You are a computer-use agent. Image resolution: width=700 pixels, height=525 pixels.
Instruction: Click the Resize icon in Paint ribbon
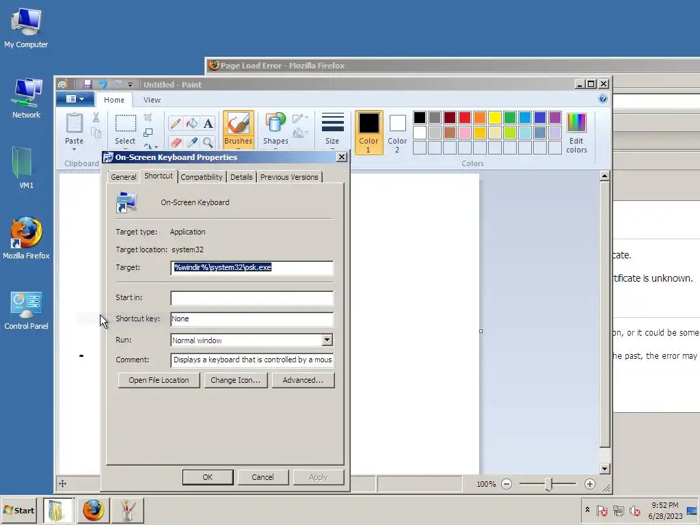point(148,133)
